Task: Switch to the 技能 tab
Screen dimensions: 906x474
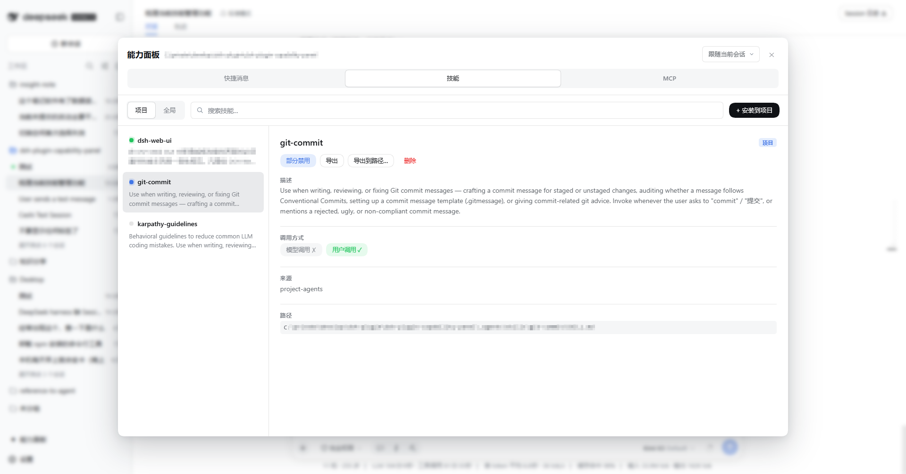Action: (x=453, y=78)
